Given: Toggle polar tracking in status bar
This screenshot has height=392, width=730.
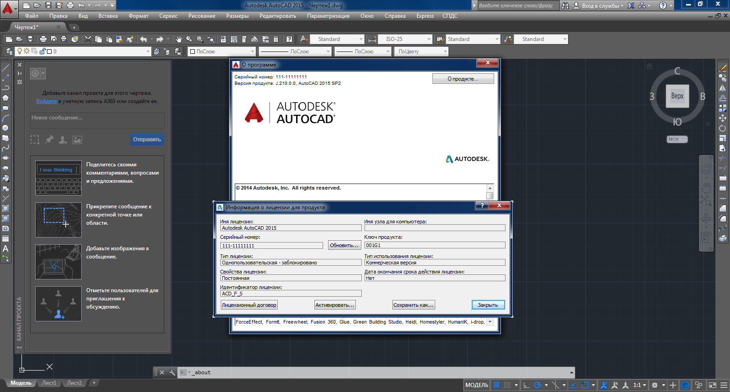Looking at the screenshot, I should tap(537, 385).
